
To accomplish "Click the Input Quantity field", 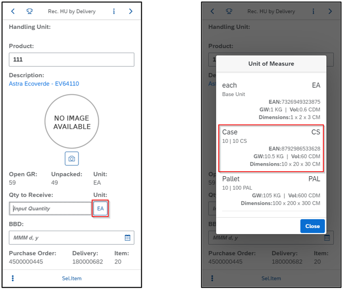I will (51, 208).
